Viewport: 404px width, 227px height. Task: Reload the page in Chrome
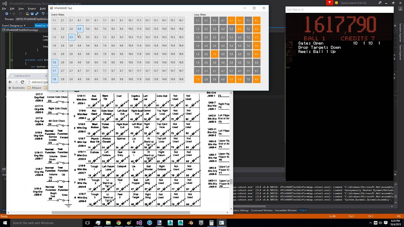point(22,82)
